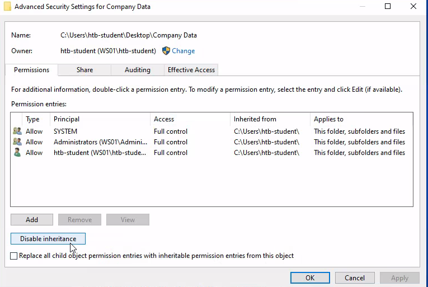Switch to the Share tab

coord(84,70)
